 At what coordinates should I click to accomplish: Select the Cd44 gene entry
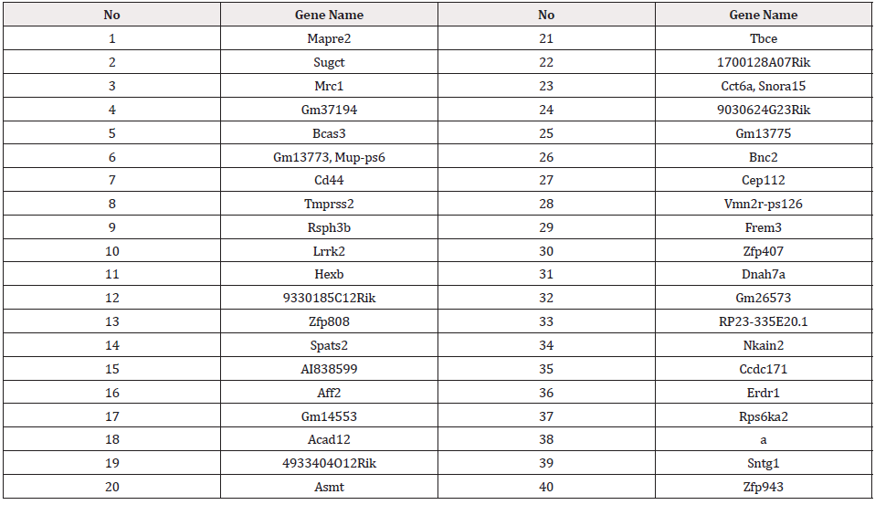coord(329,180)
